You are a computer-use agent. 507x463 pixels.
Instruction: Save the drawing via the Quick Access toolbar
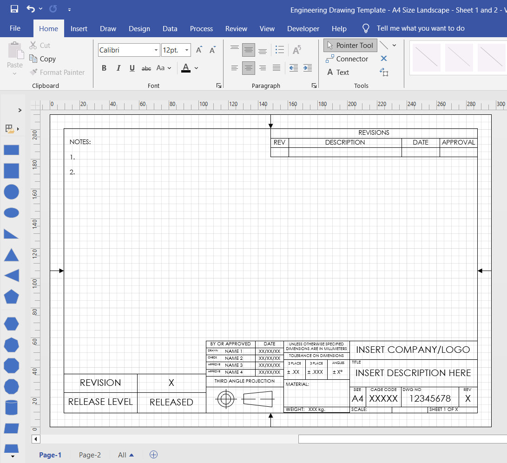tap(13, 8)
